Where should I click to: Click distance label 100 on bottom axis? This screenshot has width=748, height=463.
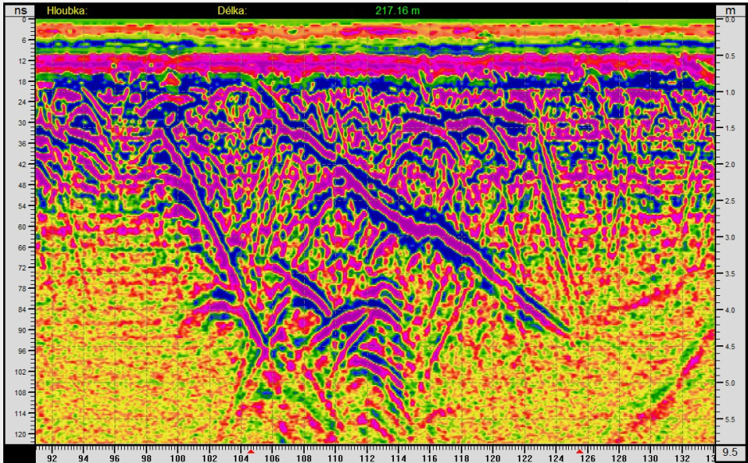177,459
